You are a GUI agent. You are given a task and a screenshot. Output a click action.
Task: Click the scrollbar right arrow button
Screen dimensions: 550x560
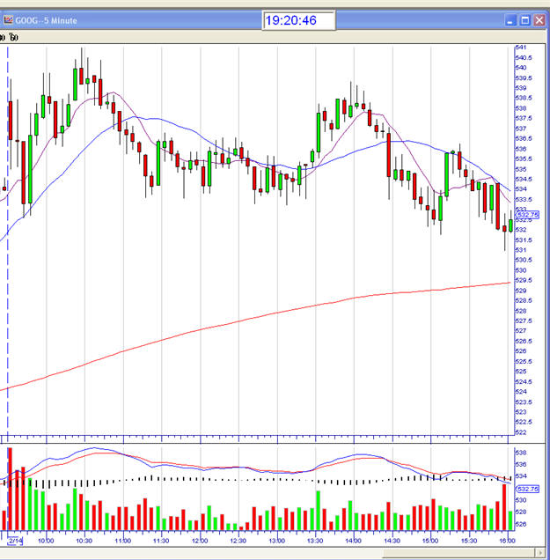[542, 553]
